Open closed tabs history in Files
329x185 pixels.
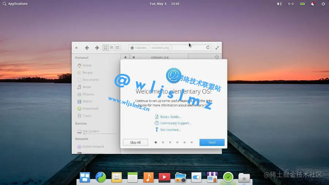(217, 57)
